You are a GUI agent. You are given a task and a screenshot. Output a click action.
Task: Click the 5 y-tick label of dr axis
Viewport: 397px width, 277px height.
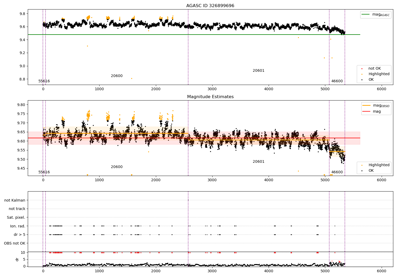pyautogui.click(x=24, y=259)
